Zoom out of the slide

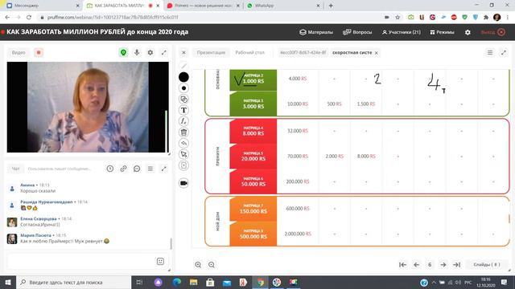(212, 264)
